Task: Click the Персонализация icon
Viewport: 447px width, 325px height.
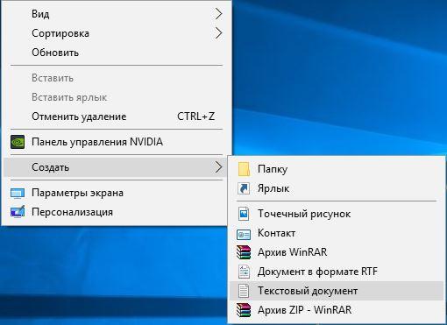Action: click(18, 212)
